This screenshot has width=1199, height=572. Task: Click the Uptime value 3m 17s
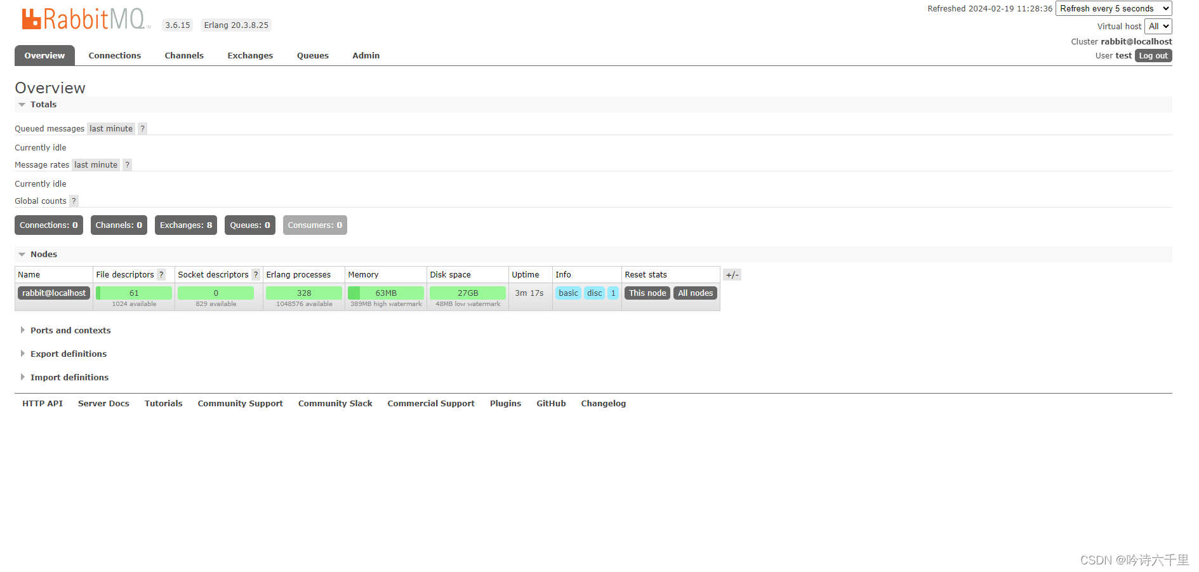pyautogui.click(x=529, y=293)
